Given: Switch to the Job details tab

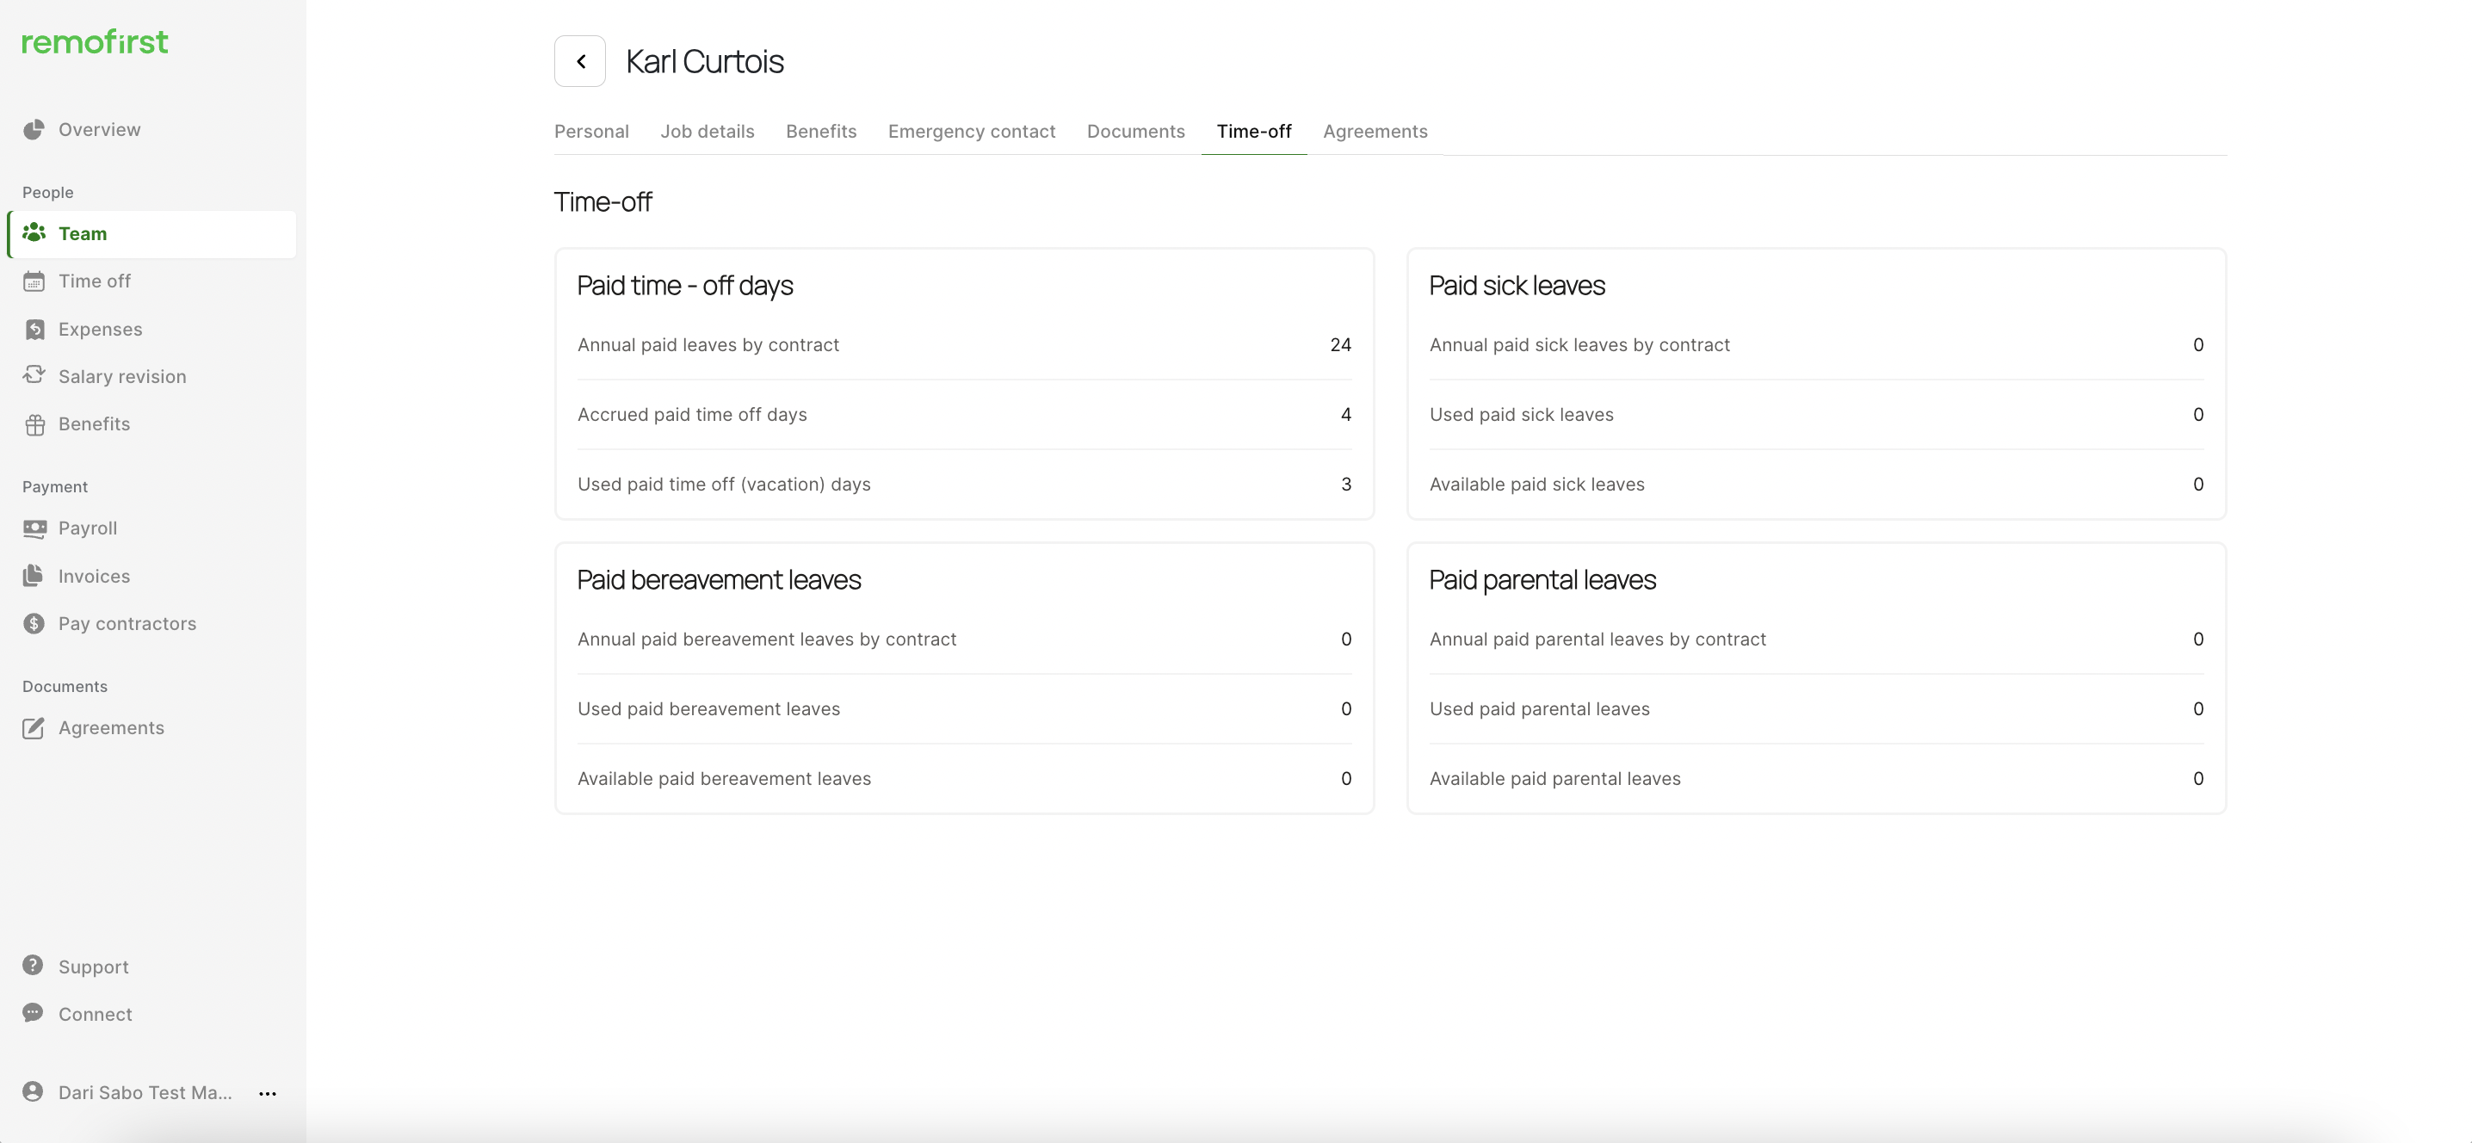Looking at the screenshot, I should point(708,132).
